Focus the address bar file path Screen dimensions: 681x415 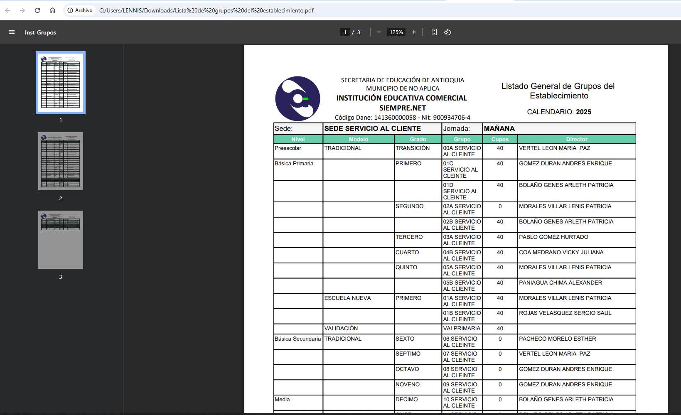[207, 10]
